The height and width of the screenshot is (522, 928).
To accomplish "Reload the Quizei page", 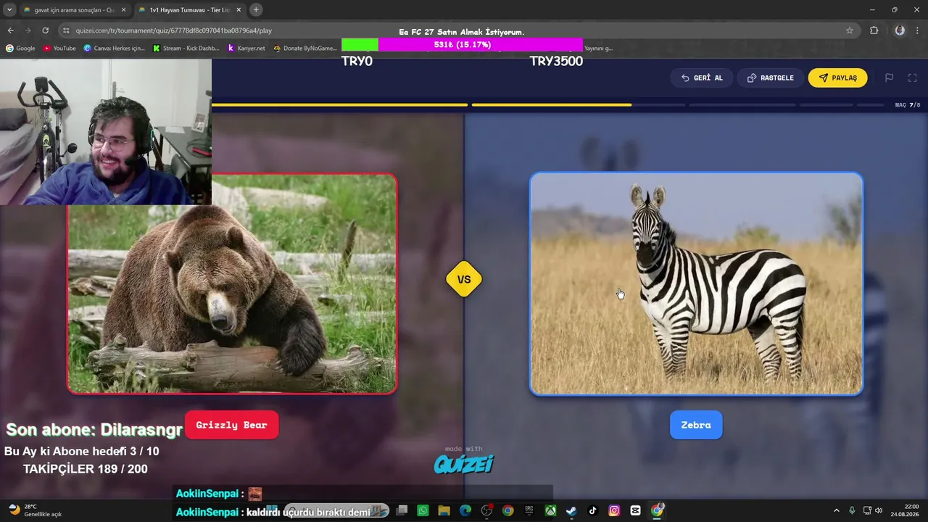I will 45,30.
